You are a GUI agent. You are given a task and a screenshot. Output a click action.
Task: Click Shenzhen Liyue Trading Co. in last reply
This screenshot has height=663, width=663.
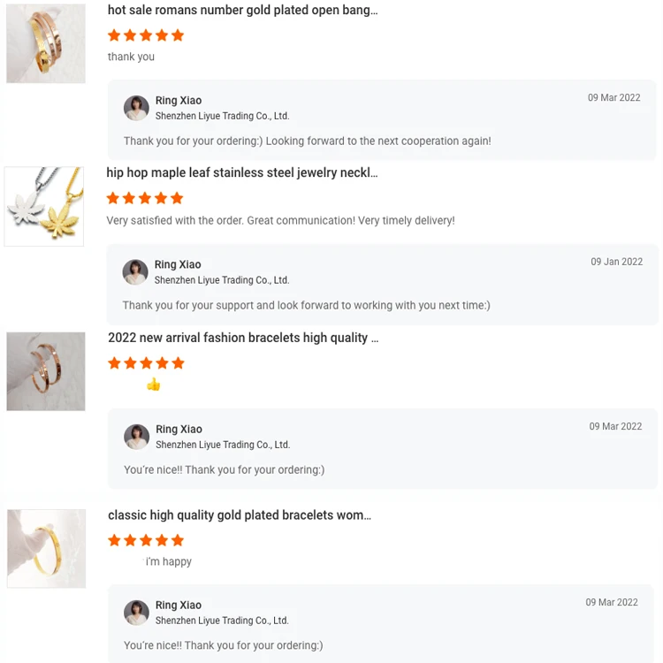click(222, 621)
